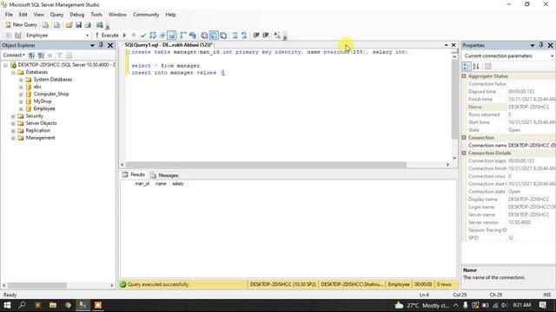556x312 pixels.
Task: Select Results to File output
Action: (x=223, y=35)
